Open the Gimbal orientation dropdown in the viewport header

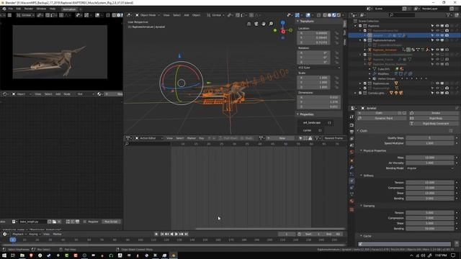[216, 15]
